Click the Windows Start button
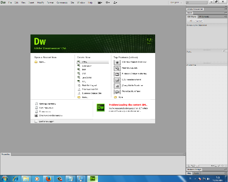Viewport: 228px width, 182px height. (x=5, y=179)
